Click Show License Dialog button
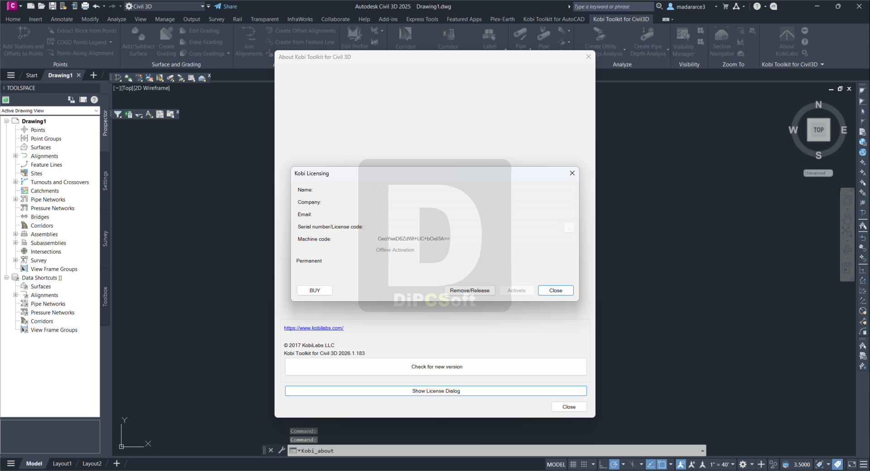The width and height of the screenshot is (870, 471). (x=436, y=391)
